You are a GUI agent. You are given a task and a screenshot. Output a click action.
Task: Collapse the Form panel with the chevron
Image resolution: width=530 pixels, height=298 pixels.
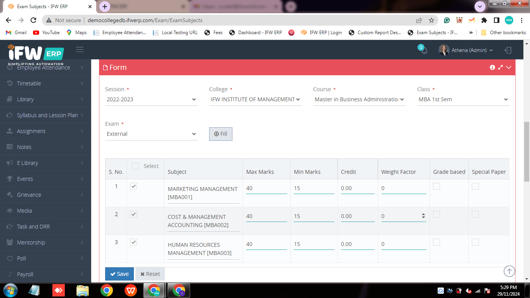pos(509,67)
